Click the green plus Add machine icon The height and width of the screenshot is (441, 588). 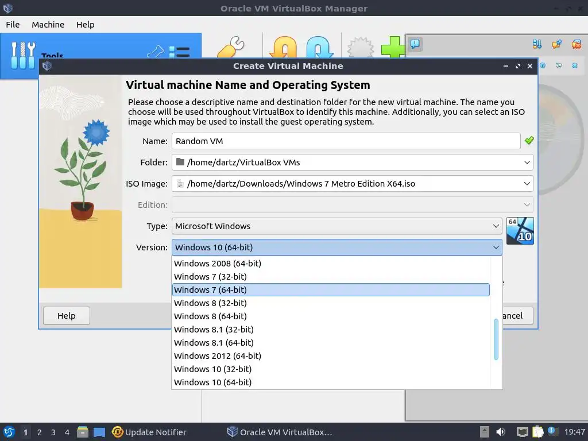(393, 47)
